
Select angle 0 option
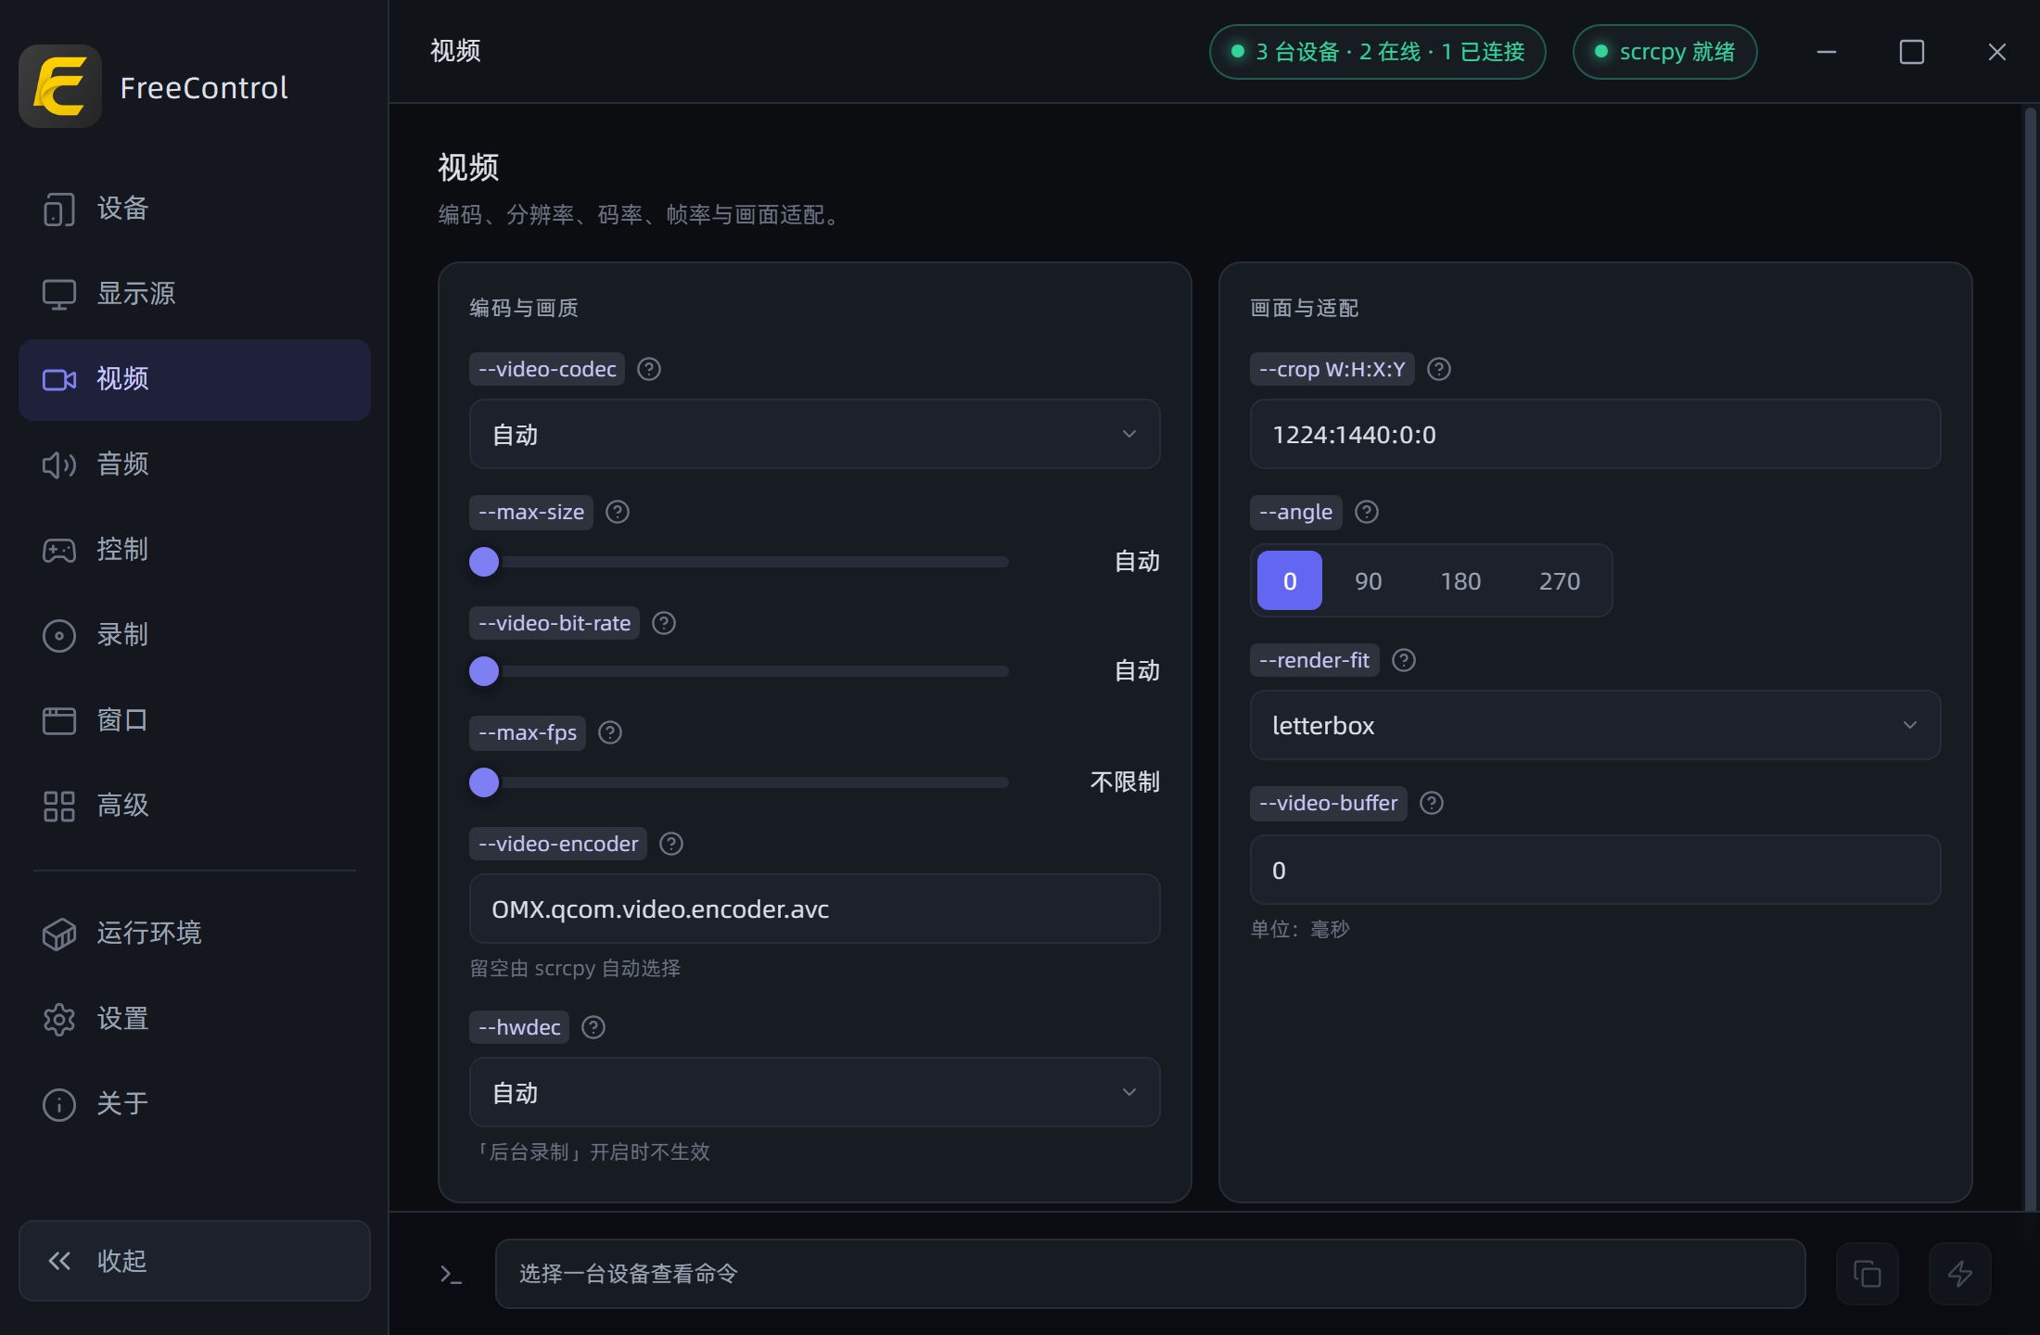point(1290,580)
